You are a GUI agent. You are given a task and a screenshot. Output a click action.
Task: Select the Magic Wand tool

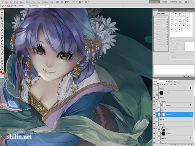point(2,21)
